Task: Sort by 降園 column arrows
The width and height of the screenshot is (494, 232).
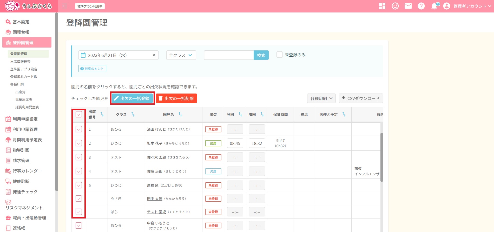Action: 262,114
